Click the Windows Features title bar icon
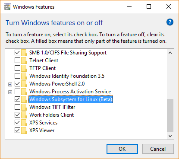The image size is (179, 159). pyautogui.click(x=7, y=7)
